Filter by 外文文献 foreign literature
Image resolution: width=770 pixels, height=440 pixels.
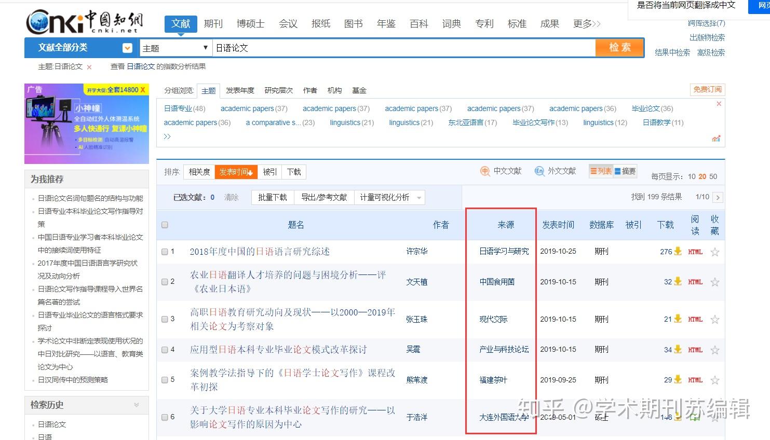pos(556,171)
